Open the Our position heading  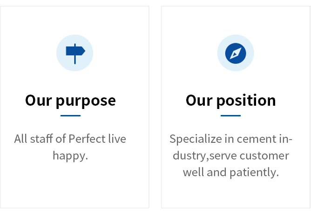(x=230, y=101)
